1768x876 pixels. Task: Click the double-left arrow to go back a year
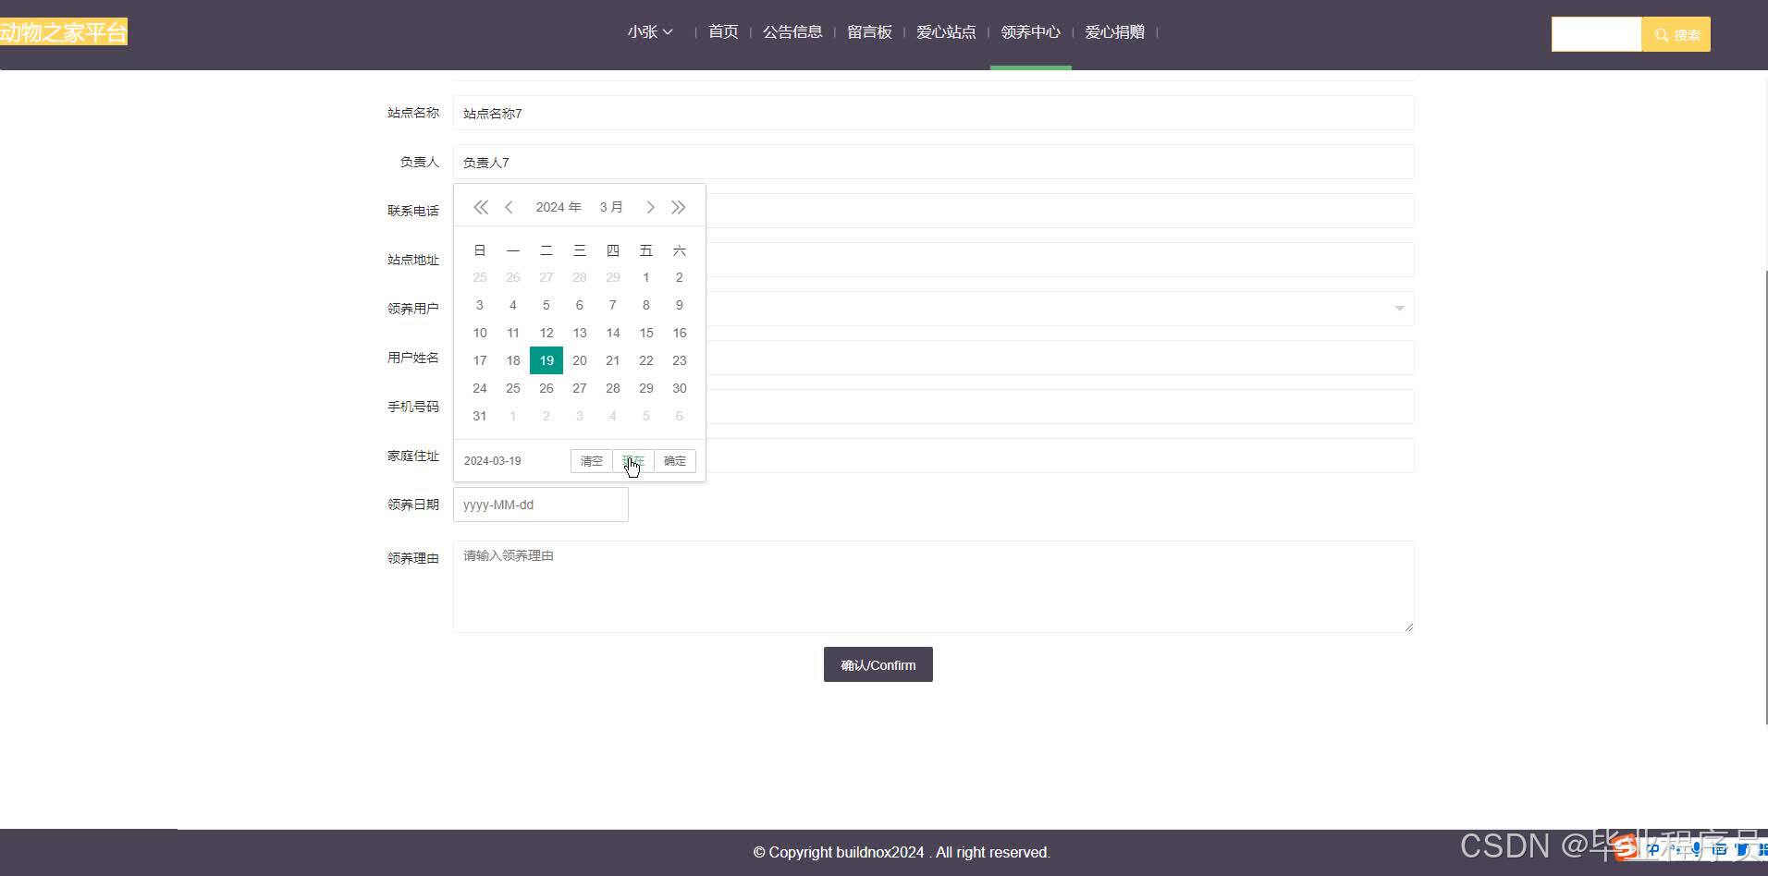point(480,207)
